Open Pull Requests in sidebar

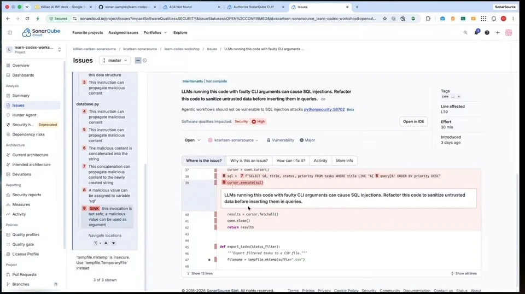coord(25,275)
